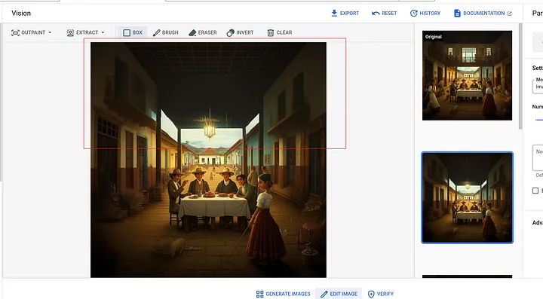543x299 pixels.
Task: Click the HISTORY label
Action: [x=430, y=13]
